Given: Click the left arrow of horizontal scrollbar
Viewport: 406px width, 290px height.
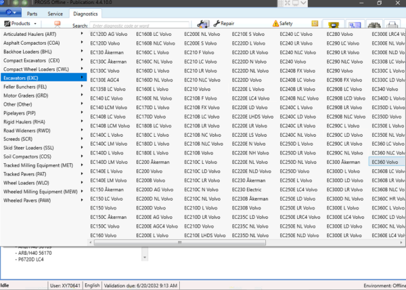Looking at the screenshot, I should [x=91, y=243].
